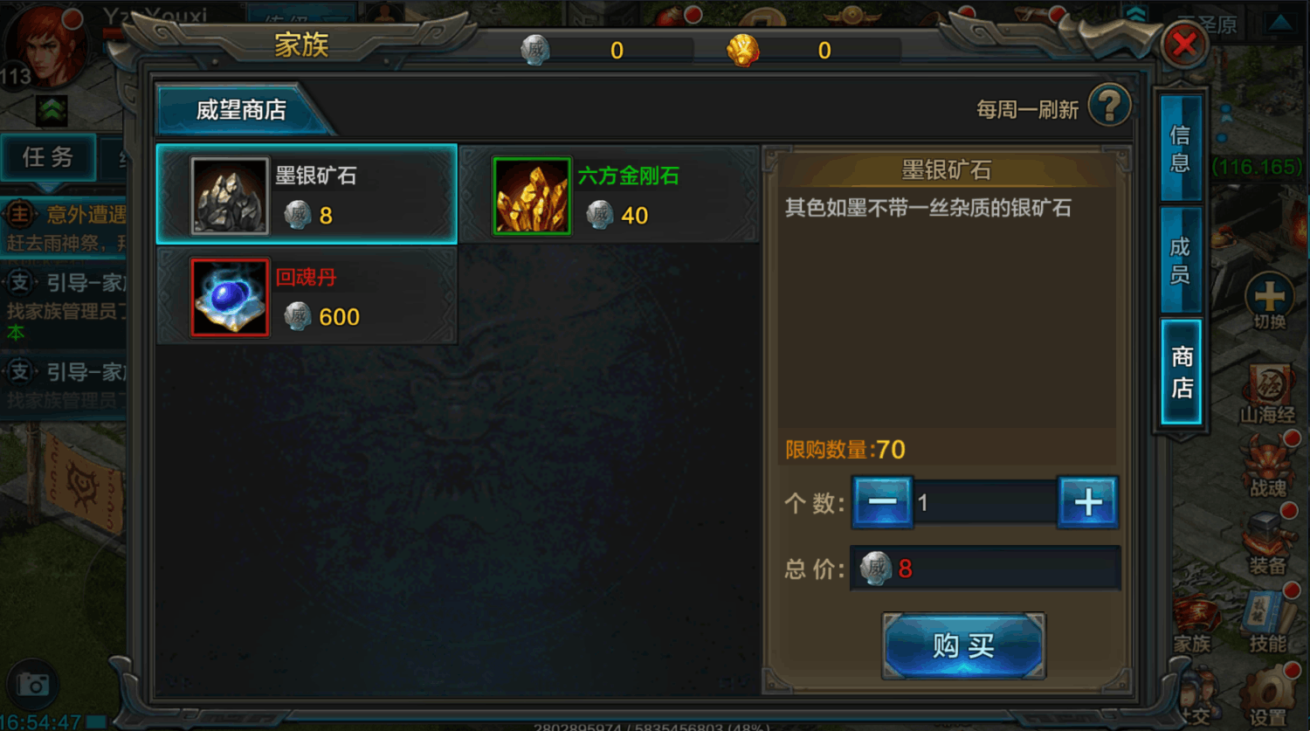Open the 威望商店 prestige shop tab

[242, 109]
